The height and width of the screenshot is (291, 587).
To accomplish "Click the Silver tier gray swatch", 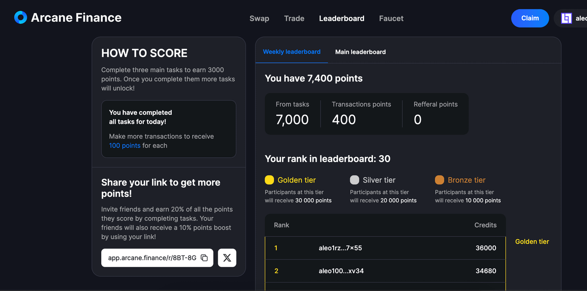I will point(355,180).
